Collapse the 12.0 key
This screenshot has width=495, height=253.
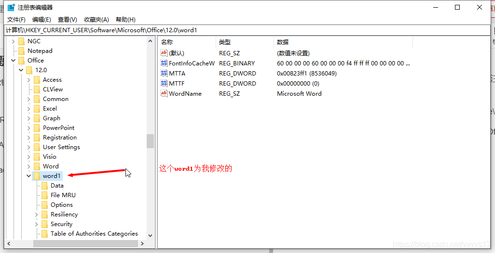(21, 70)
